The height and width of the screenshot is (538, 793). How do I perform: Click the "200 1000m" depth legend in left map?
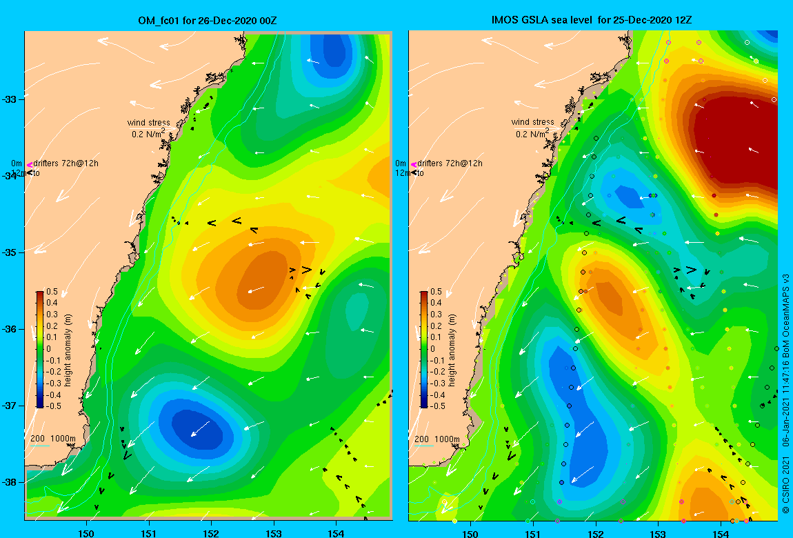(53, 439)
